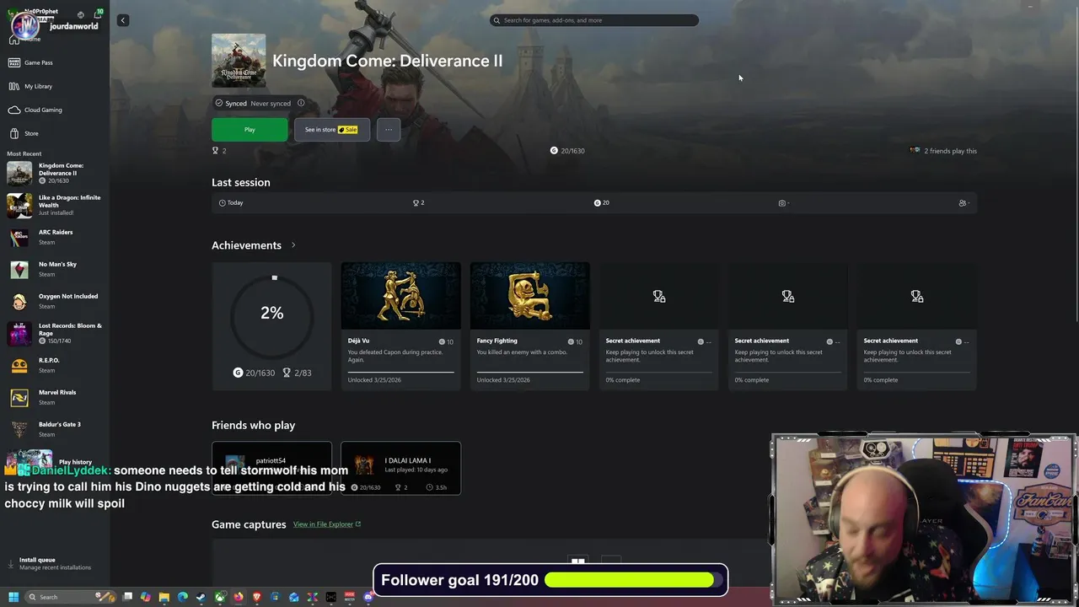Click the screenshot camera icon in Last session
1079x607 pixels.
pyautogui.click(x=782, y=203)
